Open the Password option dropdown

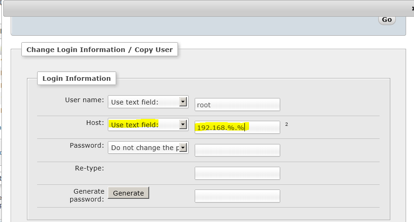coord(148,148)
